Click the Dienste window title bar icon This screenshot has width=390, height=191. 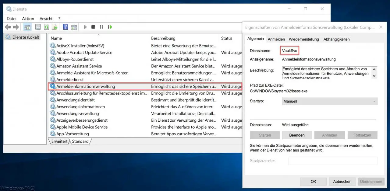pyautogui.click(x=9, y=9)
